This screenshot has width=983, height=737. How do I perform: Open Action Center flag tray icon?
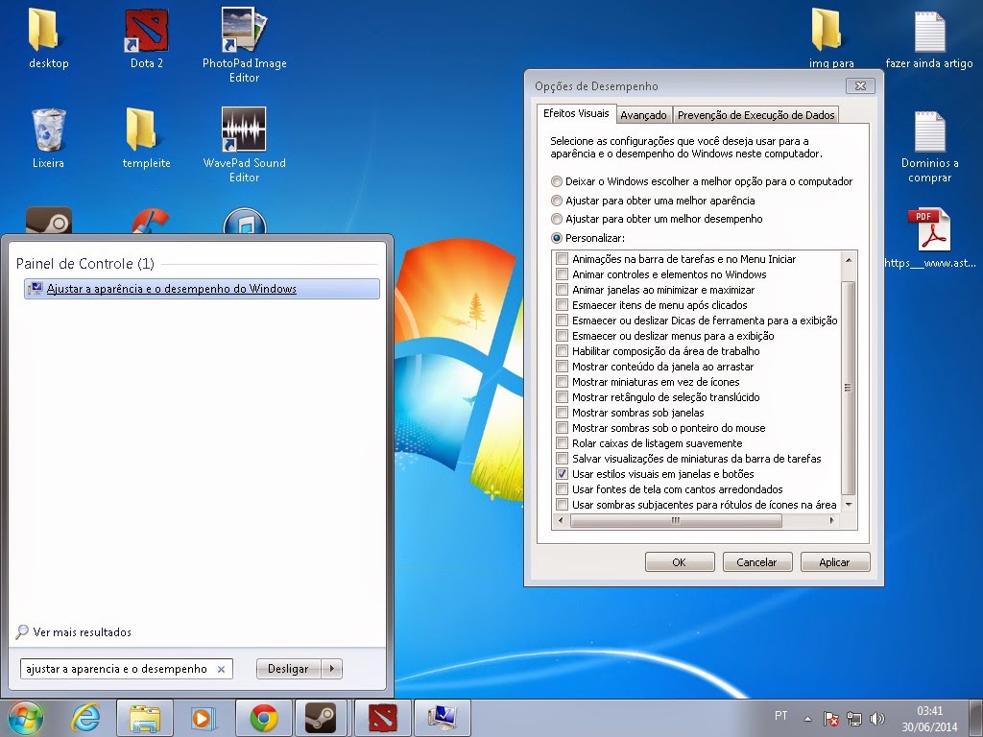coord(830,719)
